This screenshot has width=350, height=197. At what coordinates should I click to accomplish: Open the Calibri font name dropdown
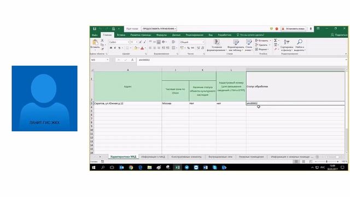coord(129,42)
